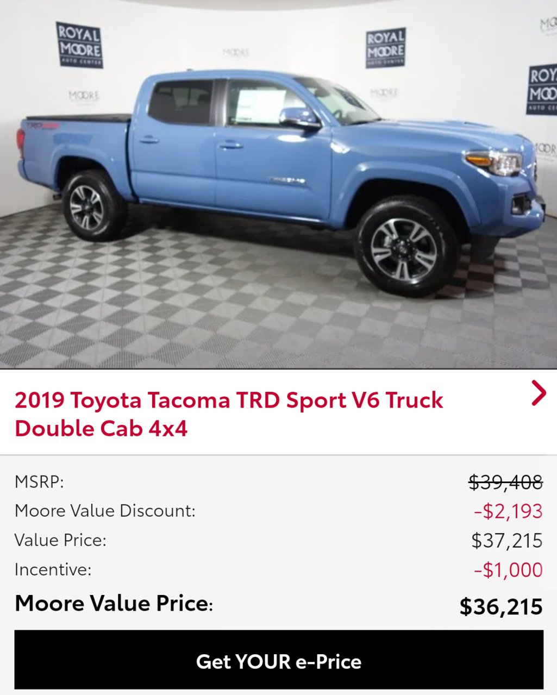Click the Royal Moore logo at top-left of photo

point(79,45)
